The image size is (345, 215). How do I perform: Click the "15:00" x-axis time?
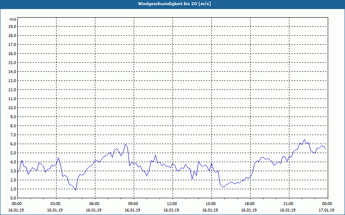pos(211,204)
